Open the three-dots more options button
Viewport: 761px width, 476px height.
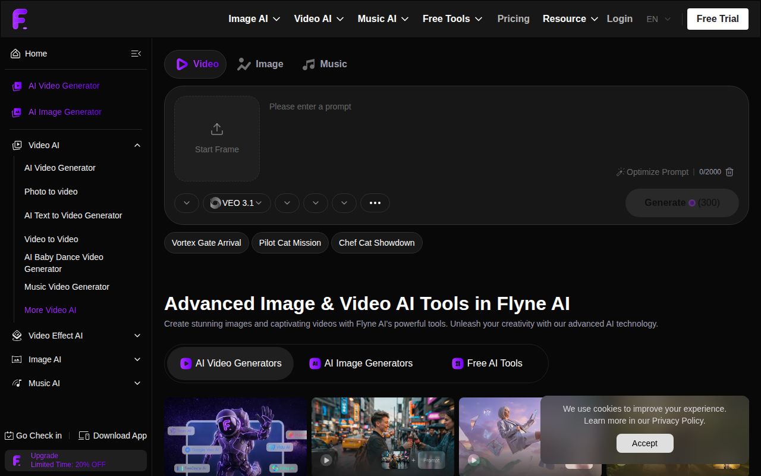pos(375,203)
